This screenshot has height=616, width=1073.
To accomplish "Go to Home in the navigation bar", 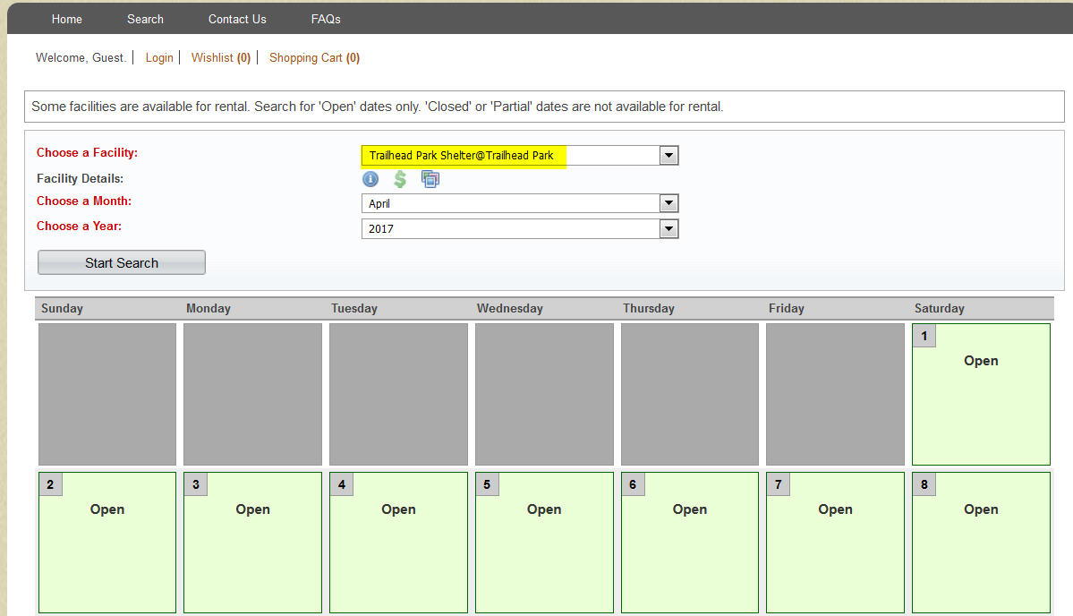I will point(66,19).
